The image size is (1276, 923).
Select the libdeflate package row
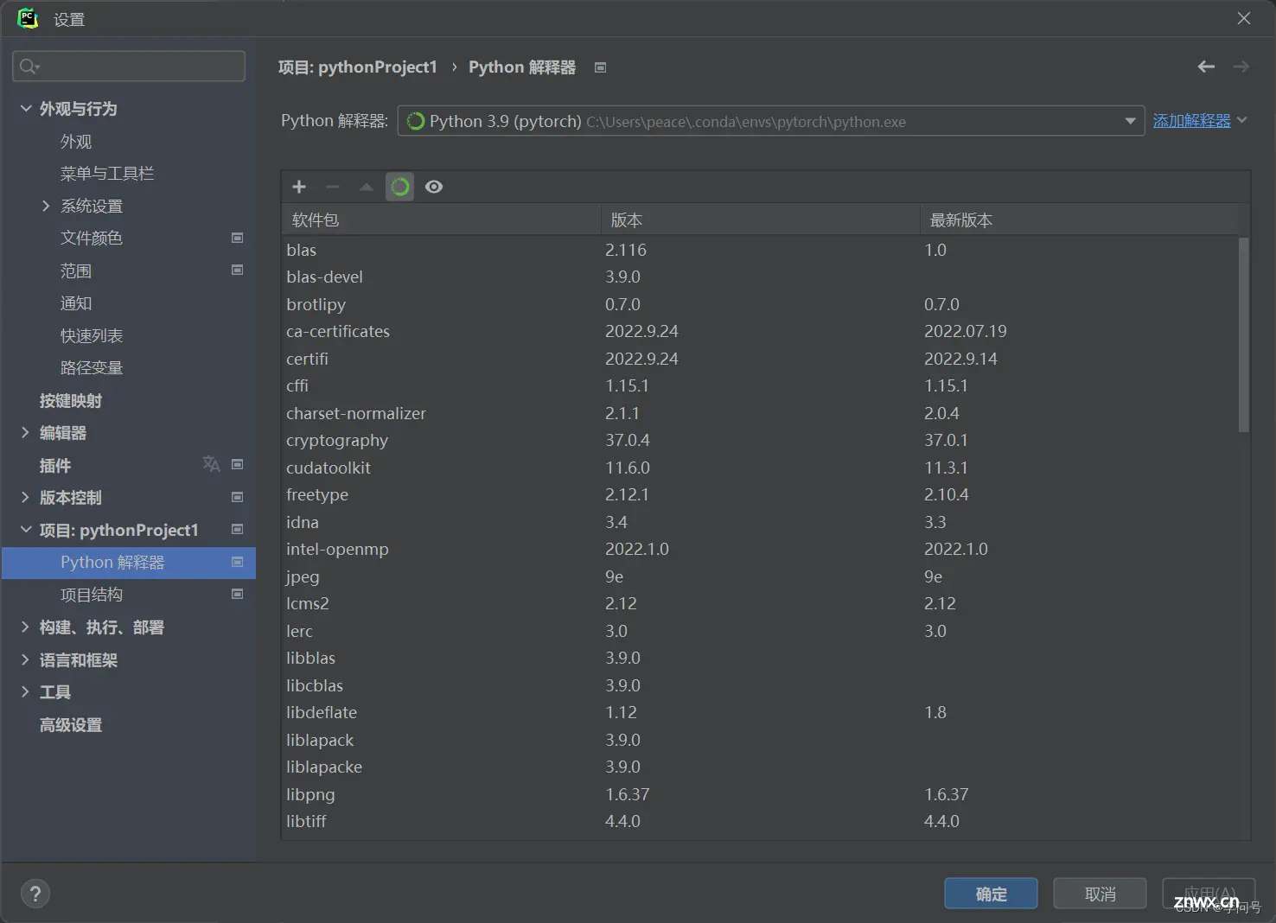pyautogui.click(x=761, y=712)
